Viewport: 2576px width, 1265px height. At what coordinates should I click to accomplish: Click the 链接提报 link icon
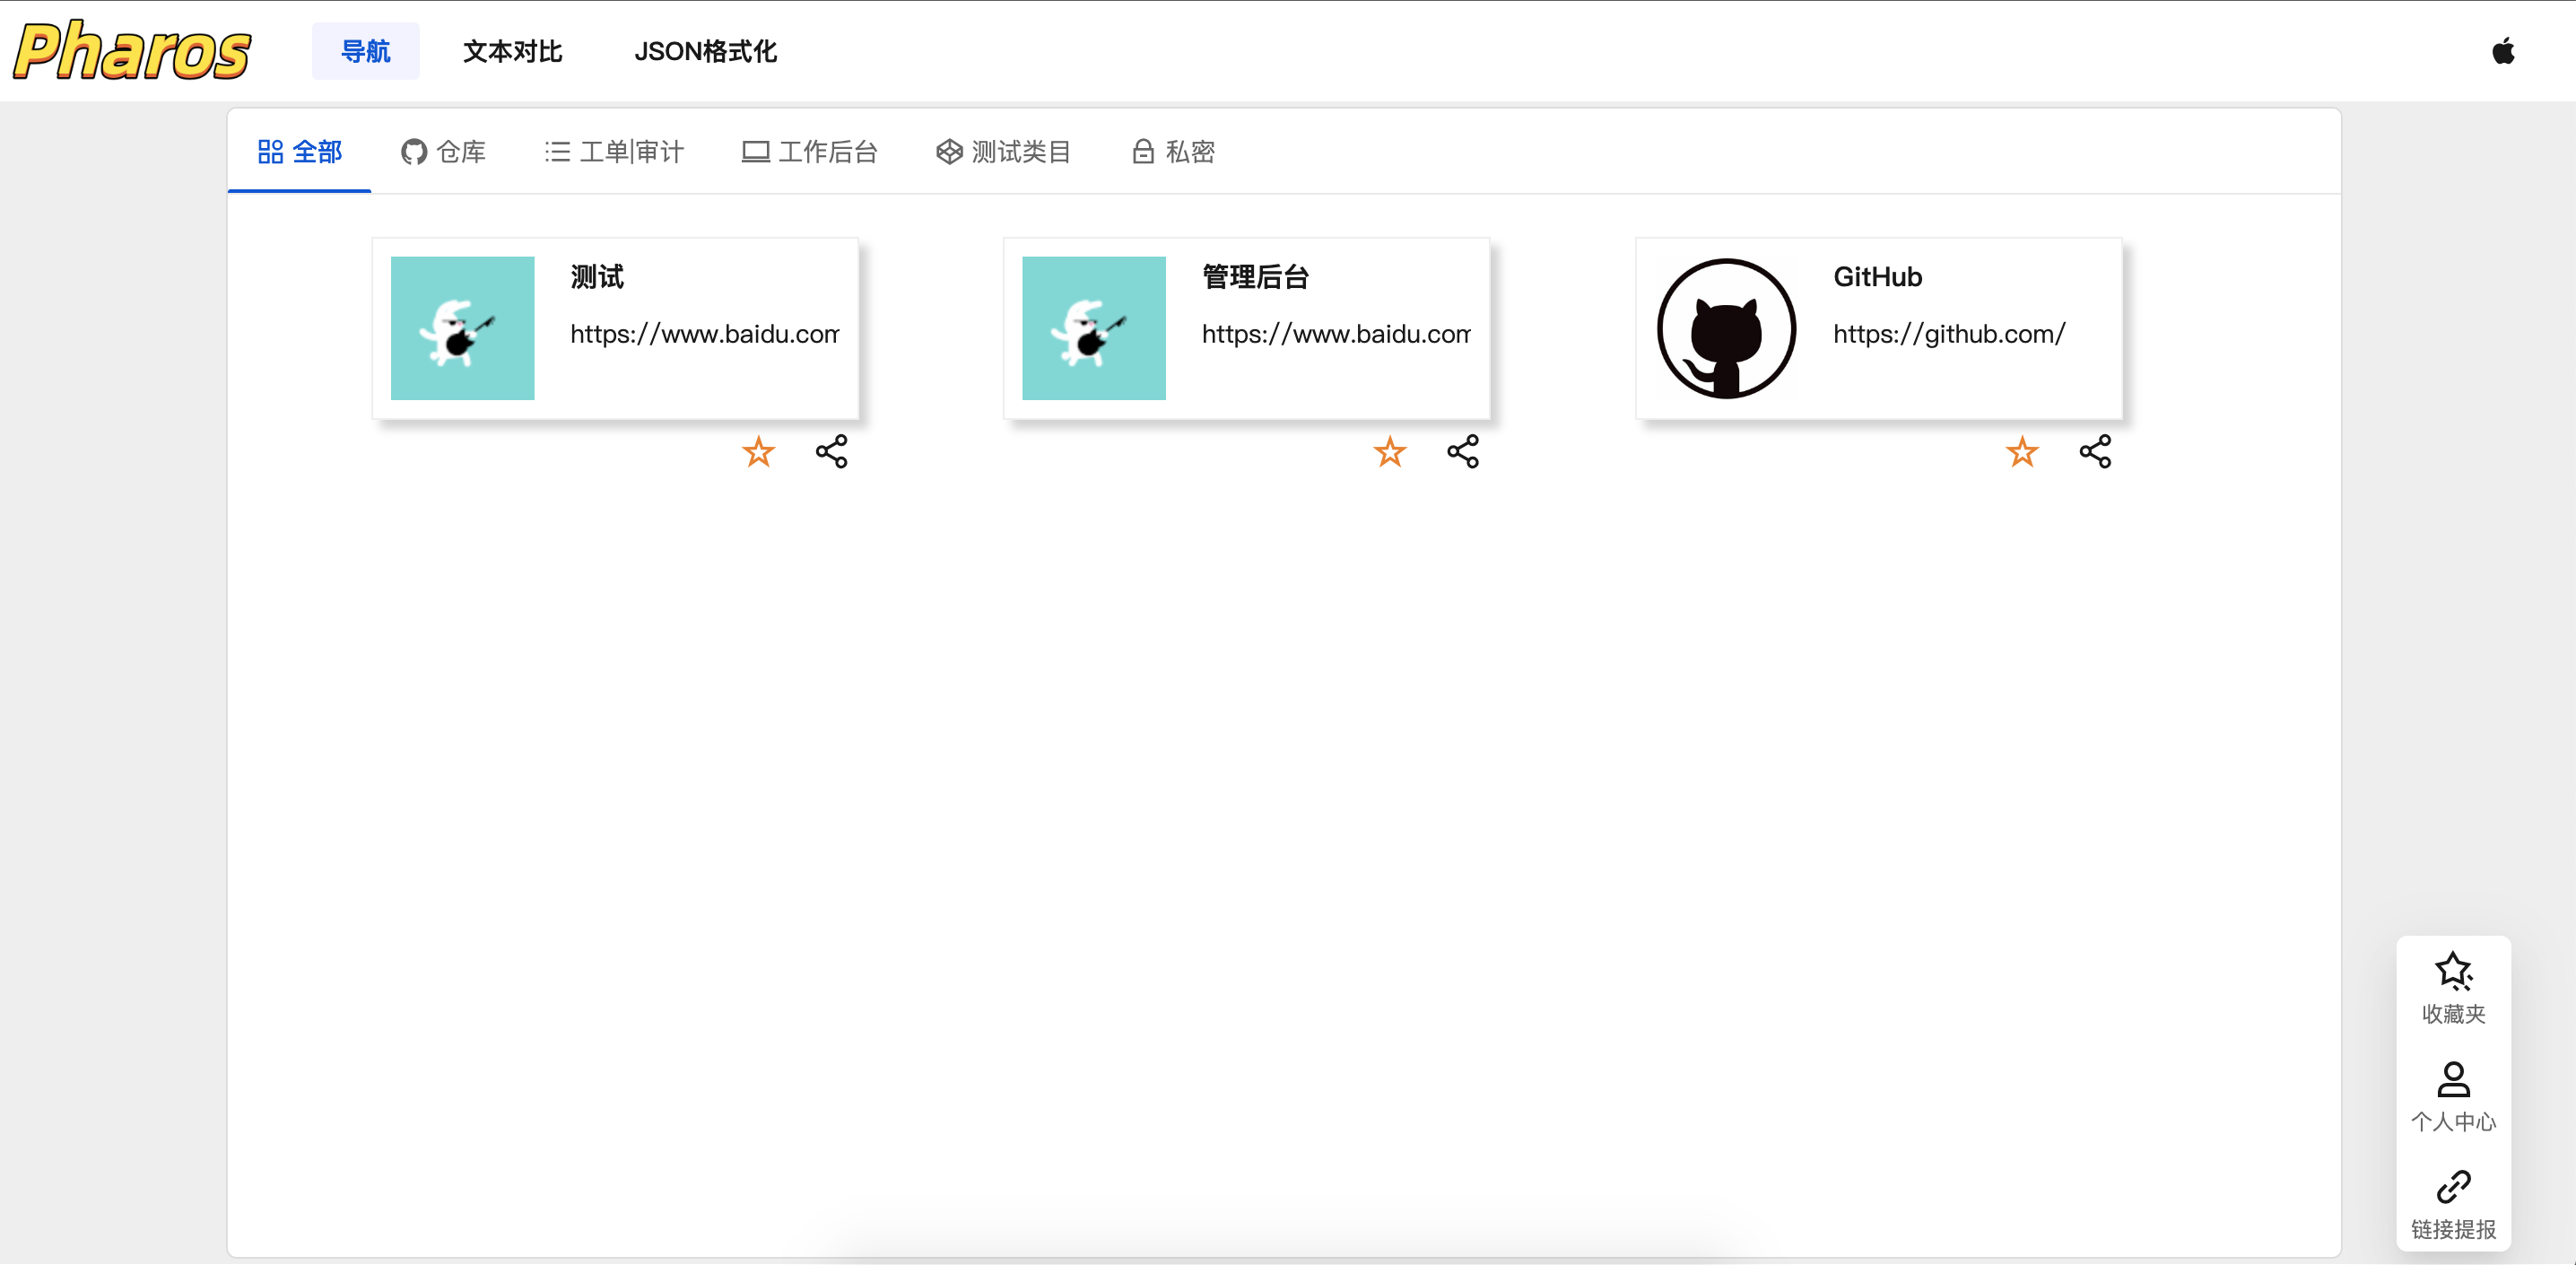pyautogui.click(x=2454, y=1190)
